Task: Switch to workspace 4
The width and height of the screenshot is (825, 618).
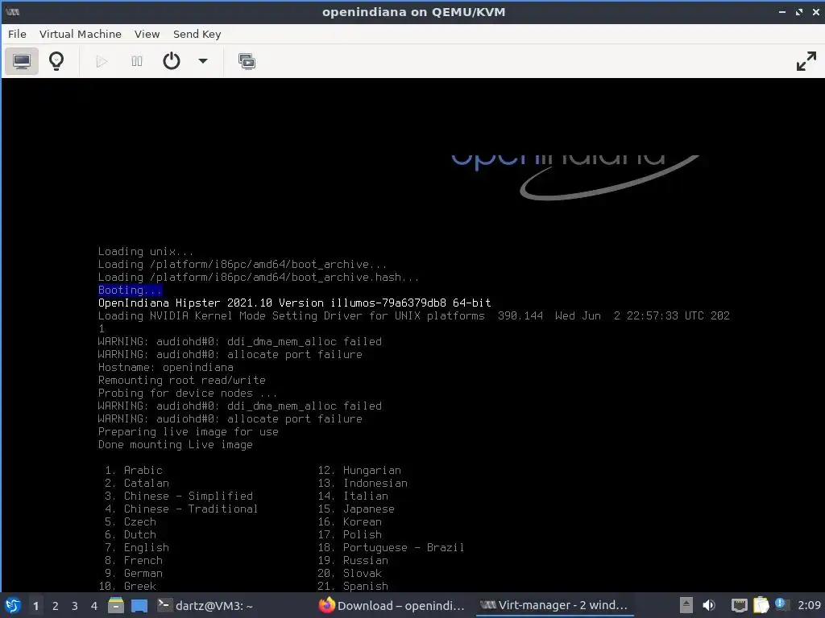Action: [94, 605]
